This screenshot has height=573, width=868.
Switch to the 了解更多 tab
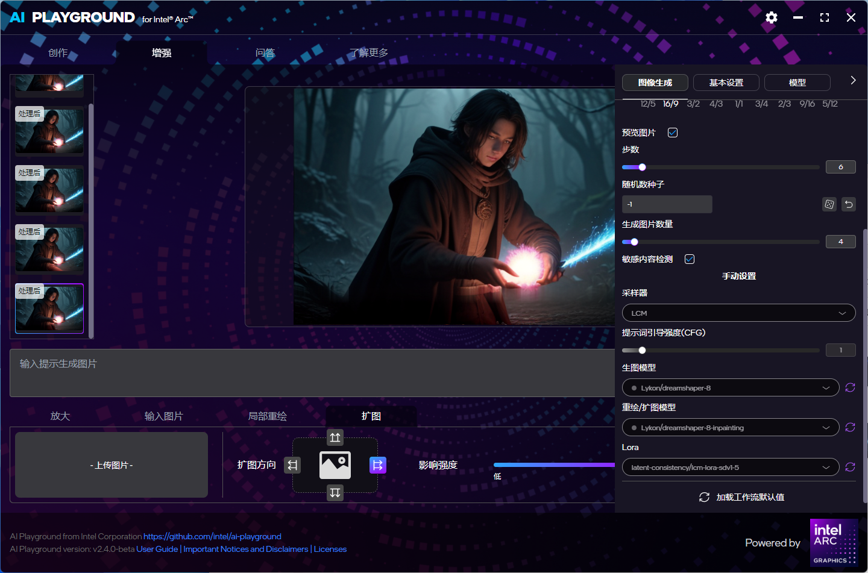[x=369, y=53]
